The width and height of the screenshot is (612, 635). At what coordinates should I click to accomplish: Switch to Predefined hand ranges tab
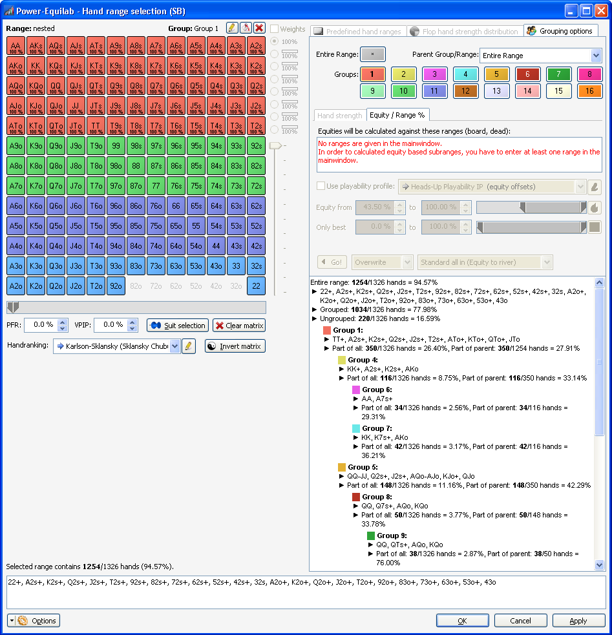pyautogui.click(x=359, y=31)
